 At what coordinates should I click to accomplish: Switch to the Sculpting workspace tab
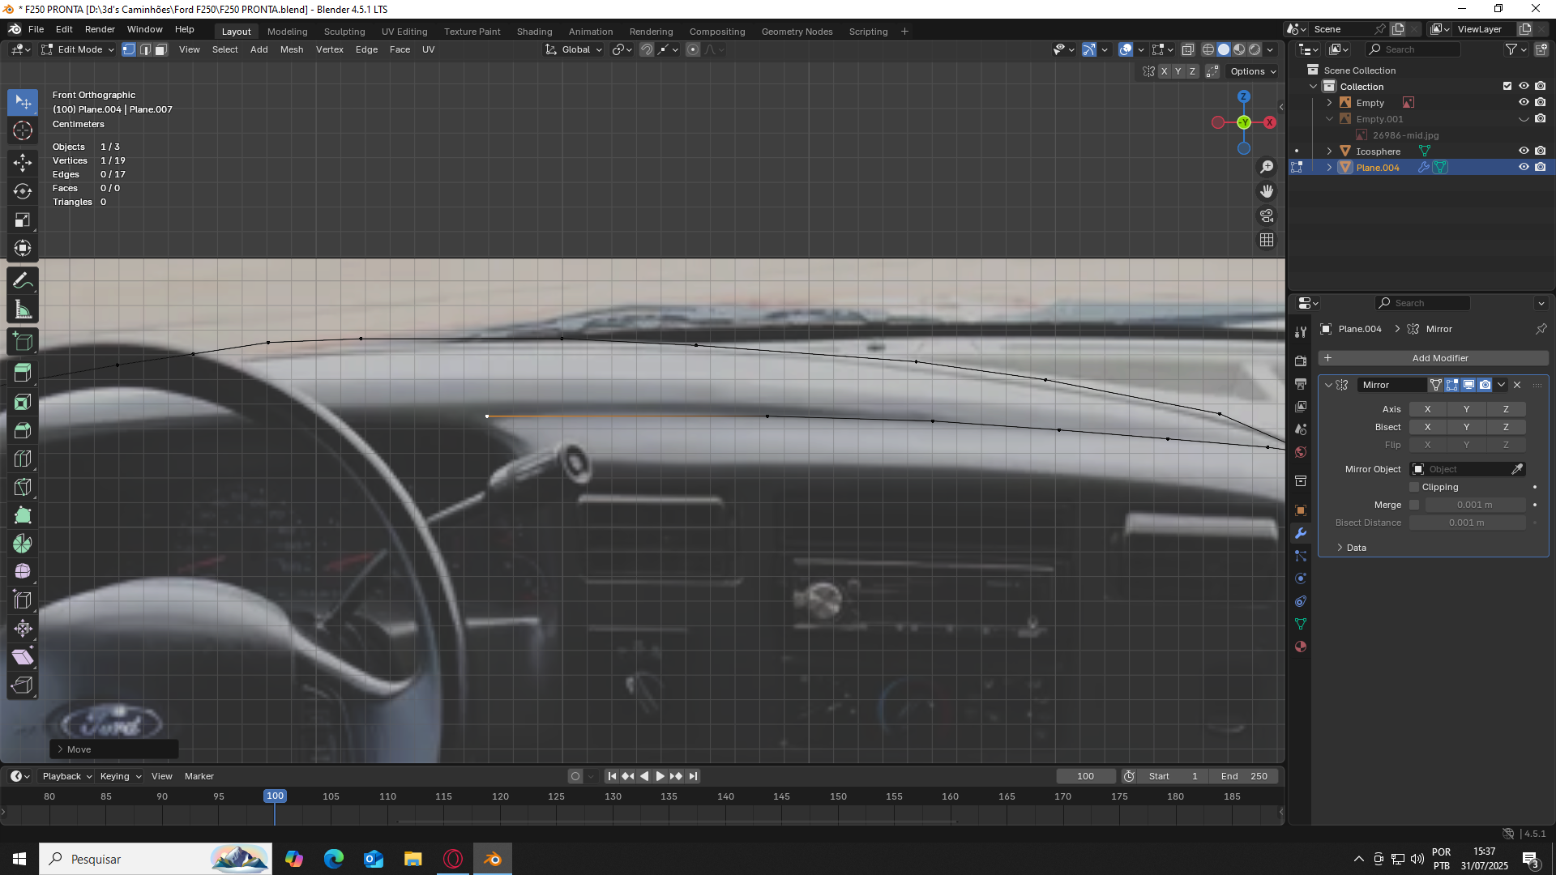click(344, 32)
